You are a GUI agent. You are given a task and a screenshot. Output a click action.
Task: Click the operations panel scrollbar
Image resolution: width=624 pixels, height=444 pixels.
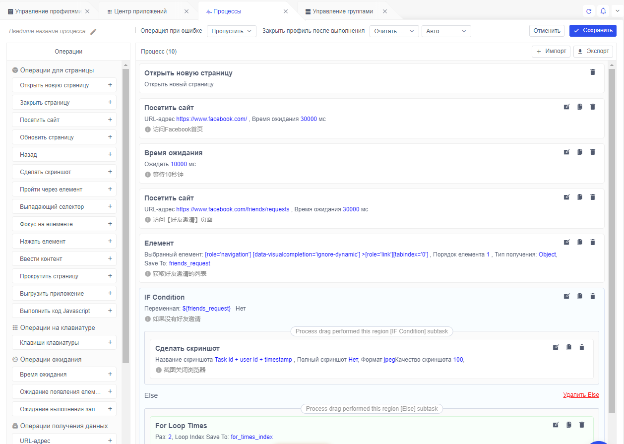(125, 216)
